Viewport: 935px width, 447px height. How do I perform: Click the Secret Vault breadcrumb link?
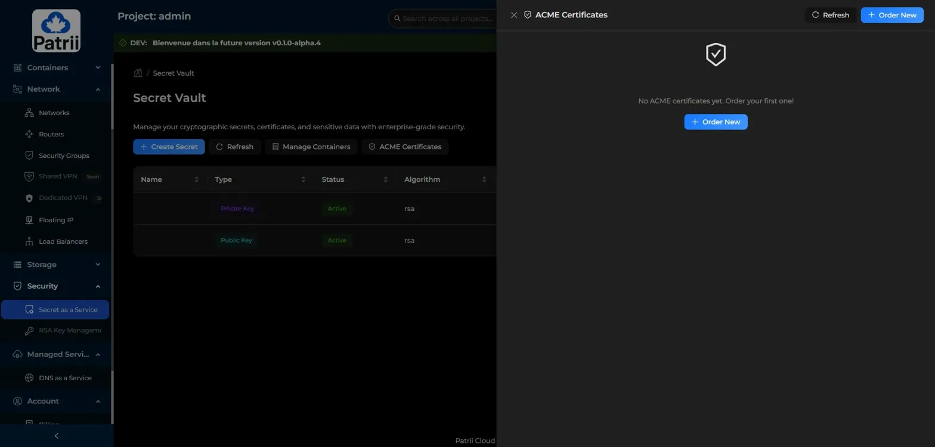(174, 73)
